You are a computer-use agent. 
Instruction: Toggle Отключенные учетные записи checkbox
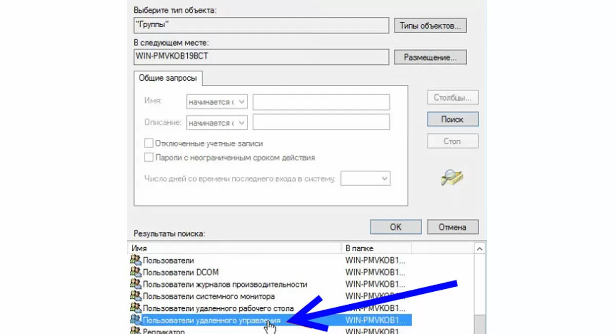point(149,143)
